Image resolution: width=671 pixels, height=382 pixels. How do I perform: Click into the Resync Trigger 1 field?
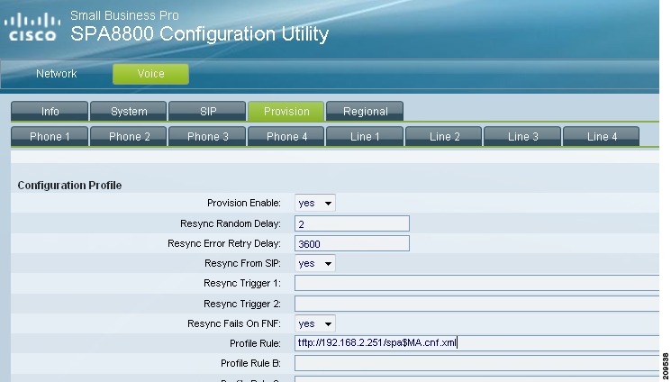[x=476, y=284]
